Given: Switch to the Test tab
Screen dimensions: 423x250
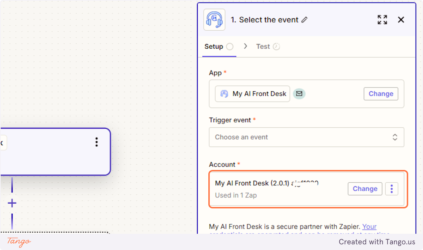Looking at the screenshot, I should coord(268,47).
